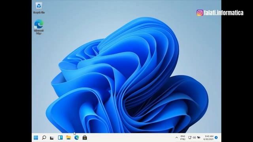253x142 pixels.
Task: Open Task View on taskbar
Action: 52,138
